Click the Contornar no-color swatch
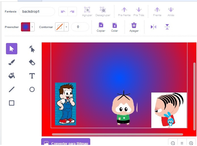 click(60, 27)
